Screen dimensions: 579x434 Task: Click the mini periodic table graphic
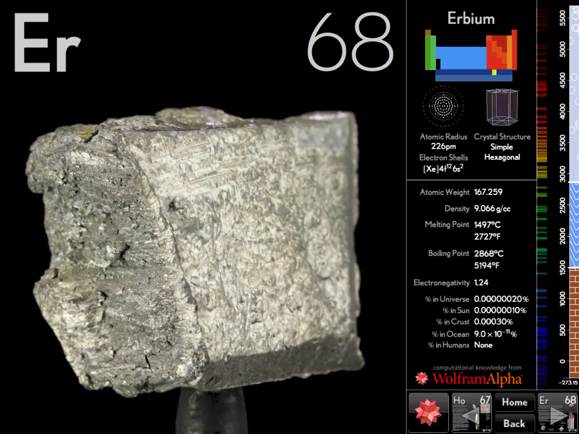point(470,55)
